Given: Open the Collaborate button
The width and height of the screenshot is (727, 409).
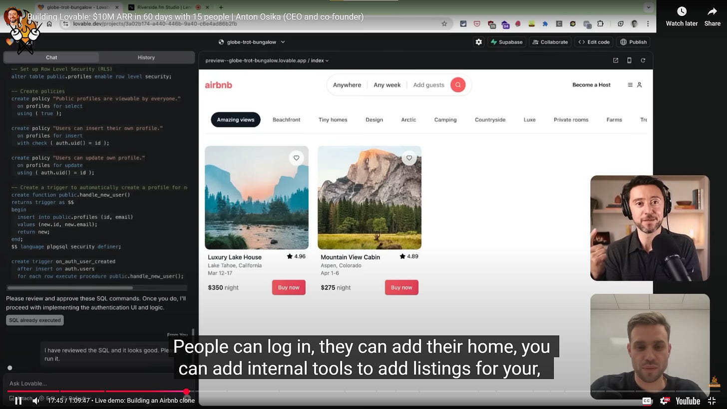Looking at the screenshot, I should click(550, 42).
